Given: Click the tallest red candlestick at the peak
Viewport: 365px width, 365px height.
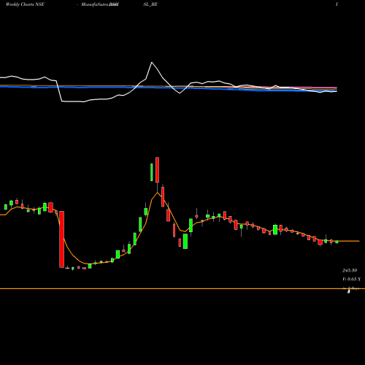Looking at the screenshot, I should [157, 170].
